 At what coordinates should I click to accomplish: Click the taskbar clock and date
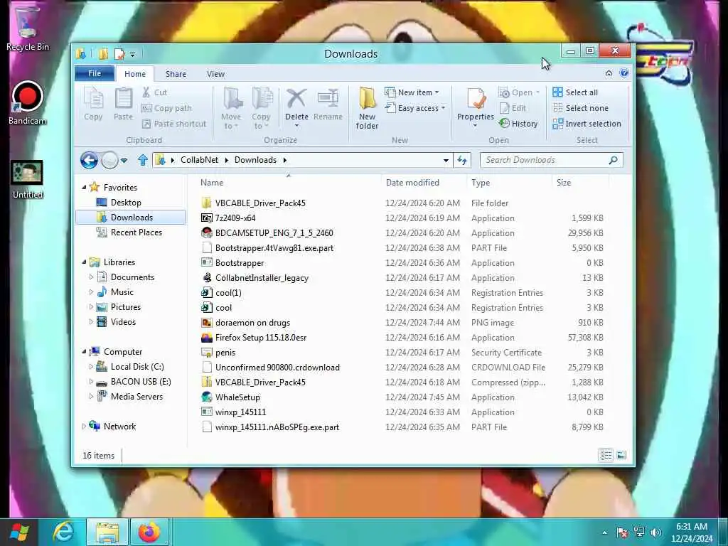click(691, 532)
